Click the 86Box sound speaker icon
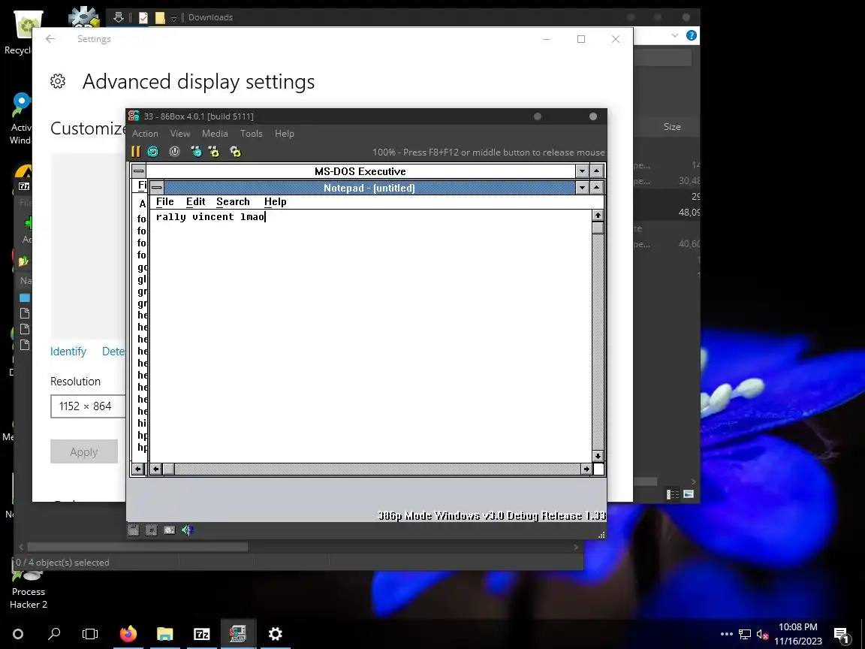 point(187,530)
